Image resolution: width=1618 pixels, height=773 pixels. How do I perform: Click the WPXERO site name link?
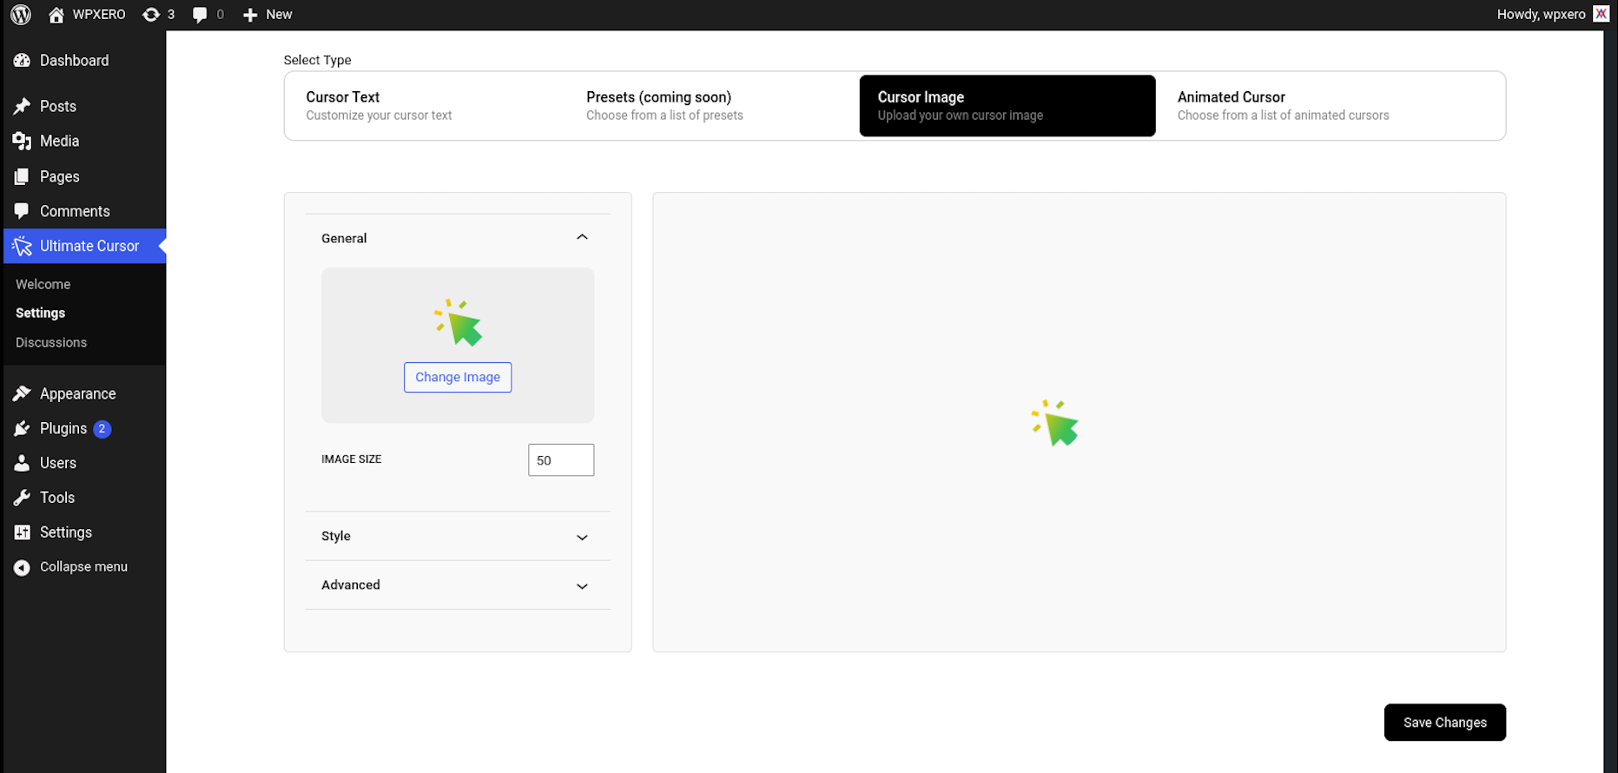[x=99, y=15]
